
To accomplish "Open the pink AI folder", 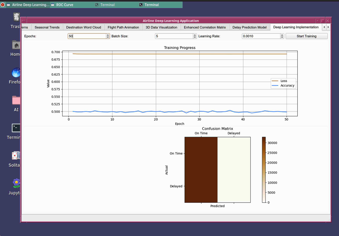I will click(x=16, y=101).
